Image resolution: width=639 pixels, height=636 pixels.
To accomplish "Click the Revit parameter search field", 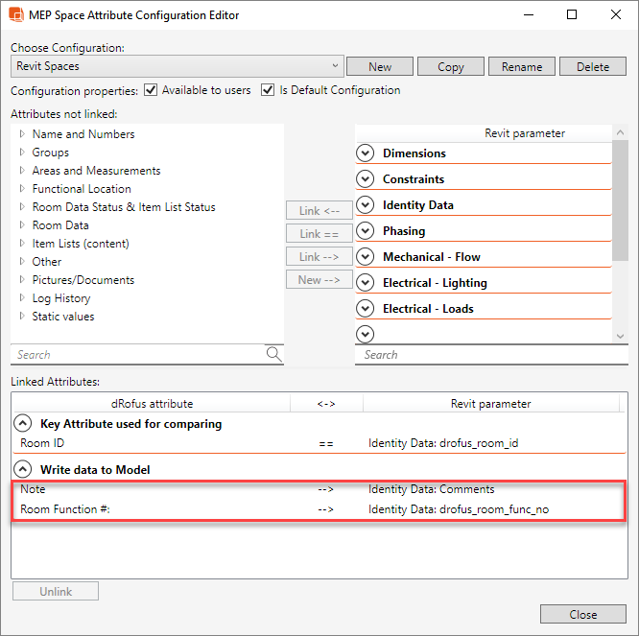I will click(485, 355).
